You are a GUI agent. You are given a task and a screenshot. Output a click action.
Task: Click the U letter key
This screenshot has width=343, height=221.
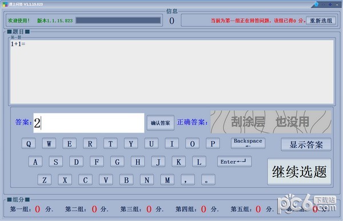151,143
